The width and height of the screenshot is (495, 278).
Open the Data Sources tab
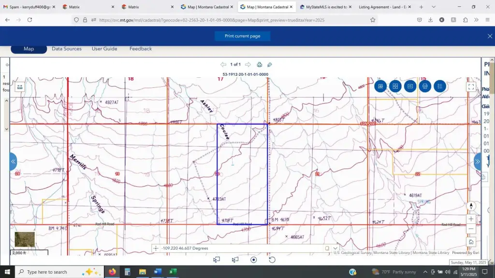pos(67,49)
